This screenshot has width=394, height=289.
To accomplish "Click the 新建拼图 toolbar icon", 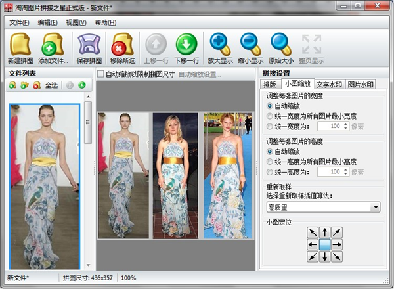I will click(22, 45).
